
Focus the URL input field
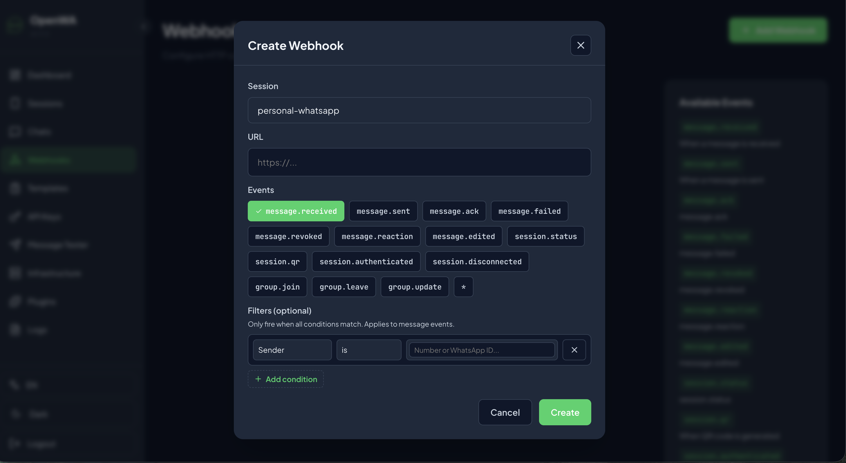click(419, 162)
